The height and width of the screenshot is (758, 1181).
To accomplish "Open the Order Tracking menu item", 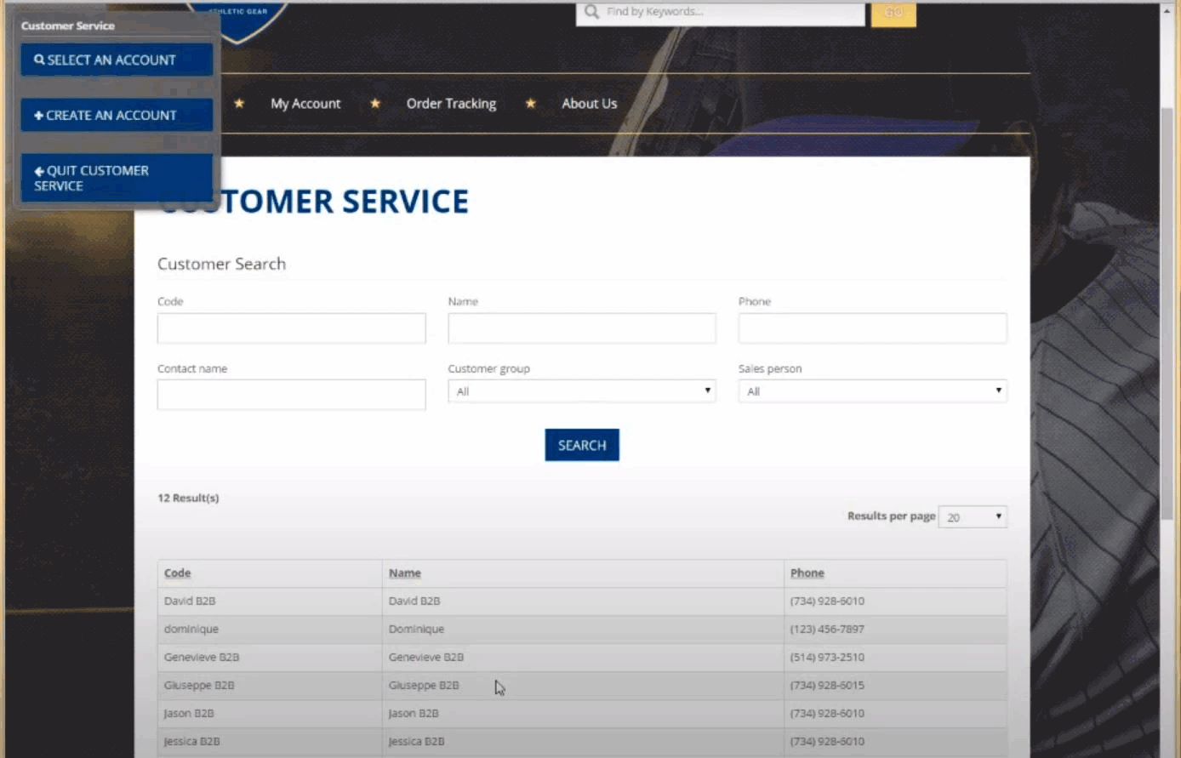I will pyautogui.click(x=451, y=104).
